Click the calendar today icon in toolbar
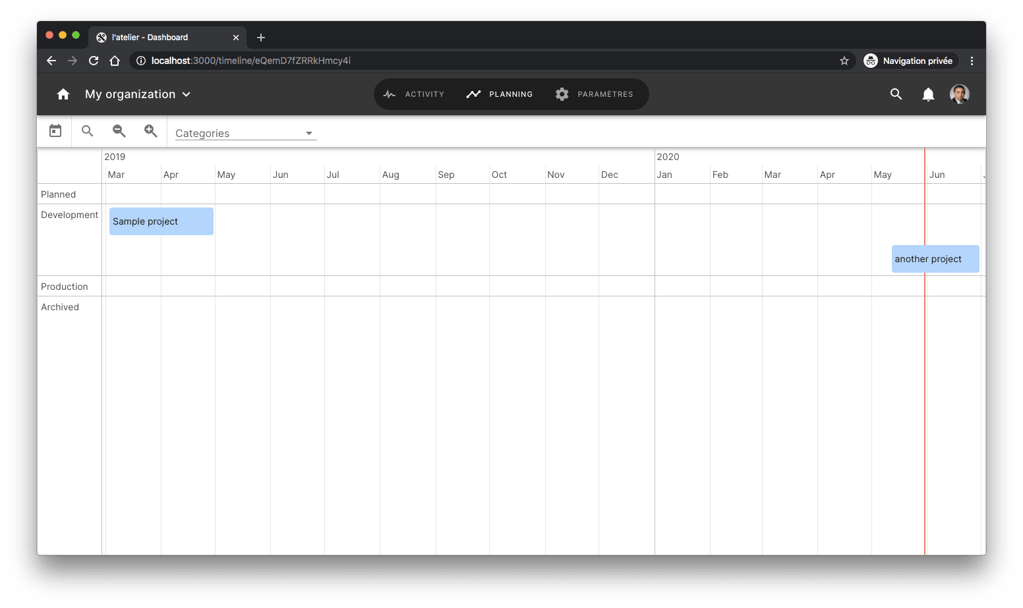This screenshot has width=1023, height=608. coord(55,131)
